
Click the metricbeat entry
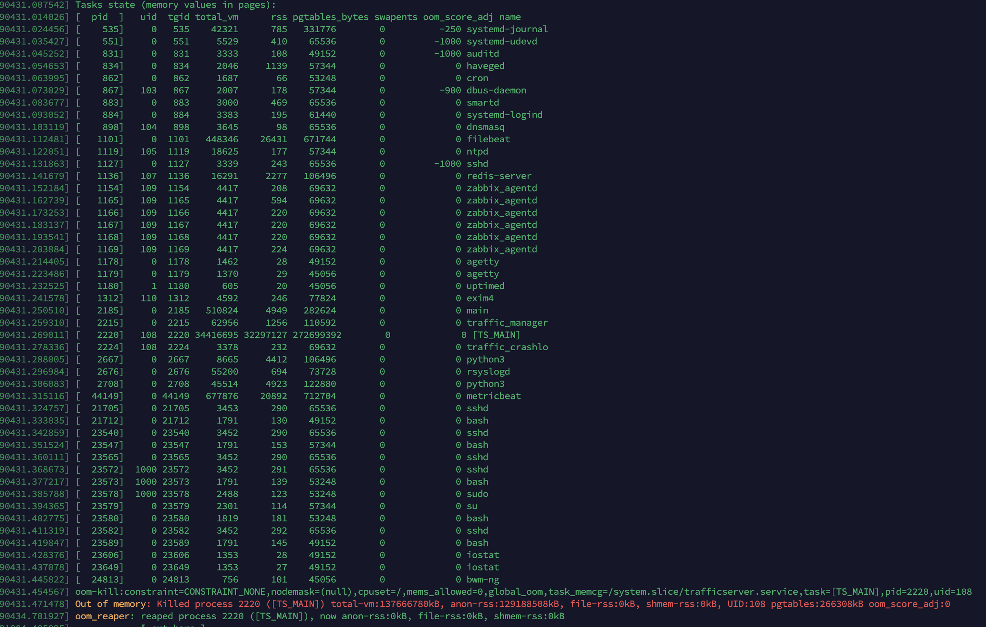pos(494,396)
